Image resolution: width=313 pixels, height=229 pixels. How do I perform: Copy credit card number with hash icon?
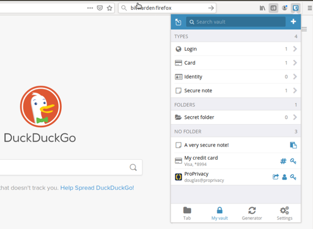(283, 161)
